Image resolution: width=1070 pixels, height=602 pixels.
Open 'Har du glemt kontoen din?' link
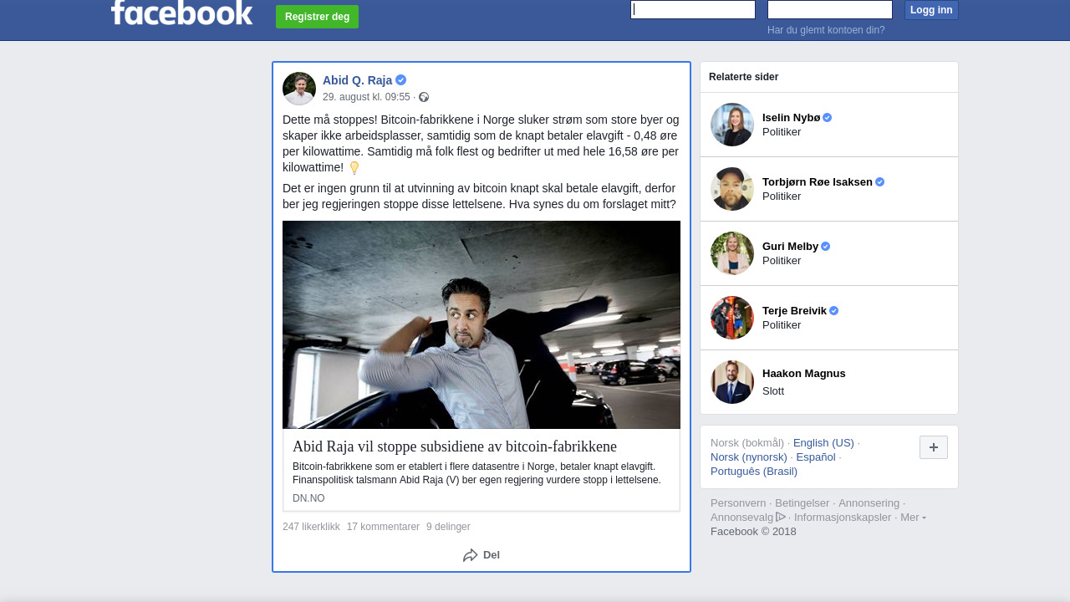point(826,30)
